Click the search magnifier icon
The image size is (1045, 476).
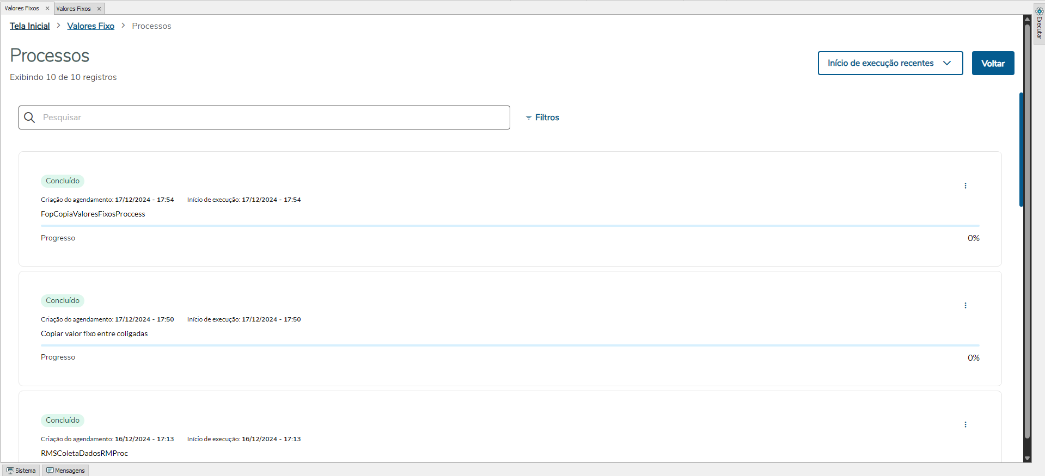(x=30, y=118)
